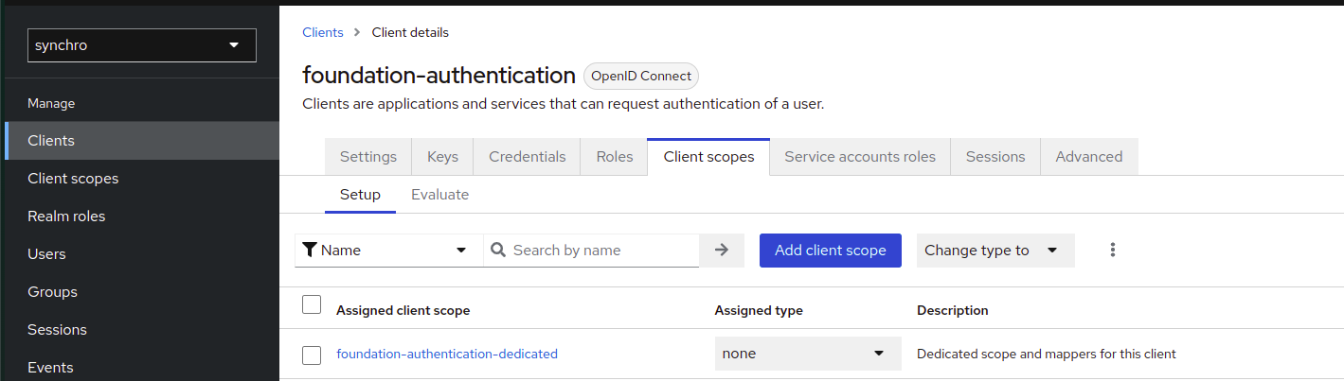1344x381 pixels.
Task: Click the magnifier search icon
Action: click(498, 251)
